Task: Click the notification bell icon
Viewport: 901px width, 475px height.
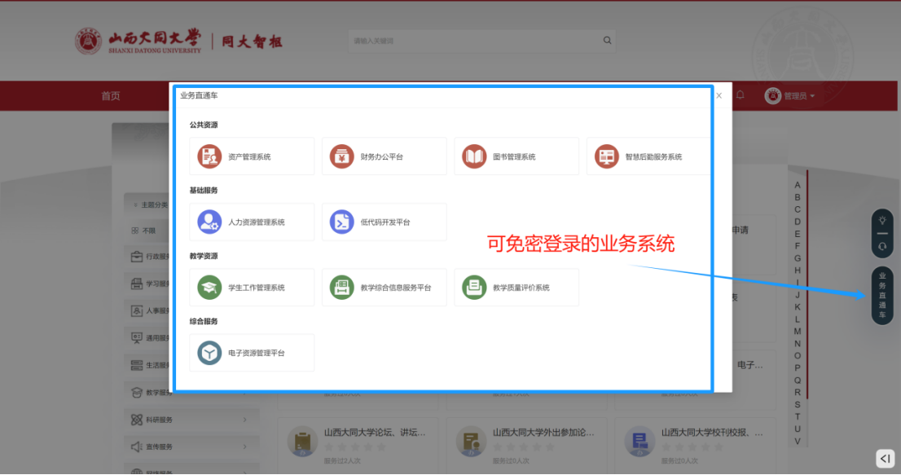Action: [741, 95]
